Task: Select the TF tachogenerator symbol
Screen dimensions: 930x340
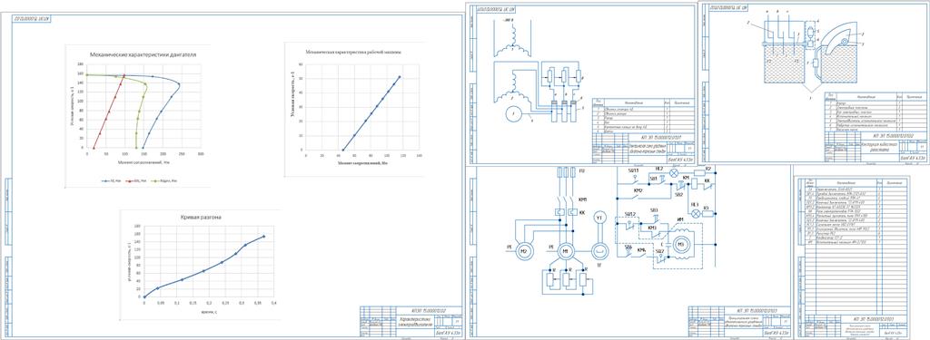Action: click(599, 250)
